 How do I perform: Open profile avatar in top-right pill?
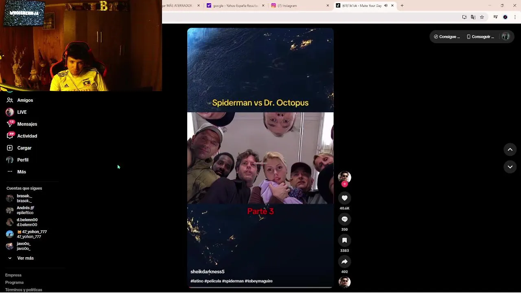point(506,37)
